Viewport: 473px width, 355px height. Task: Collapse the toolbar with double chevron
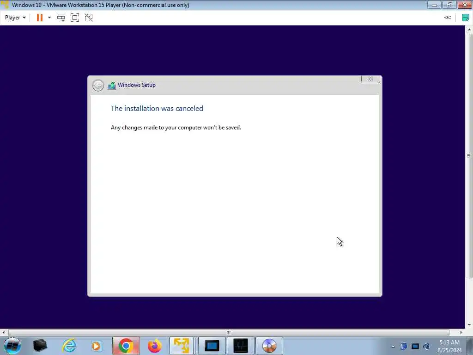447,18
